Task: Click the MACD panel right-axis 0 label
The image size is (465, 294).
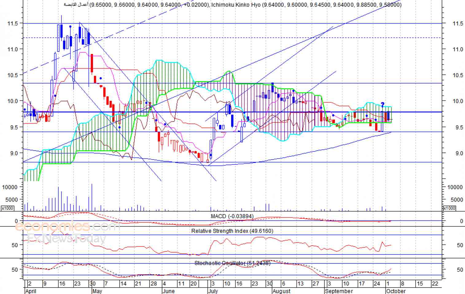Action: tap(461, 221)
